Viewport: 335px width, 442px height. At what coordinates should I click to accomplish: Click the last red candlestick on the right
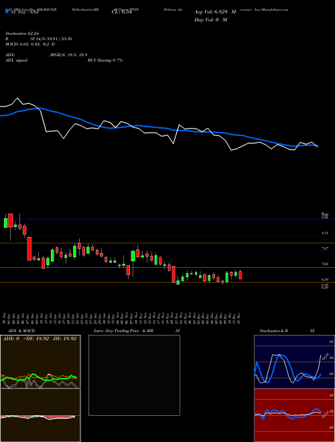click(241, 275)
